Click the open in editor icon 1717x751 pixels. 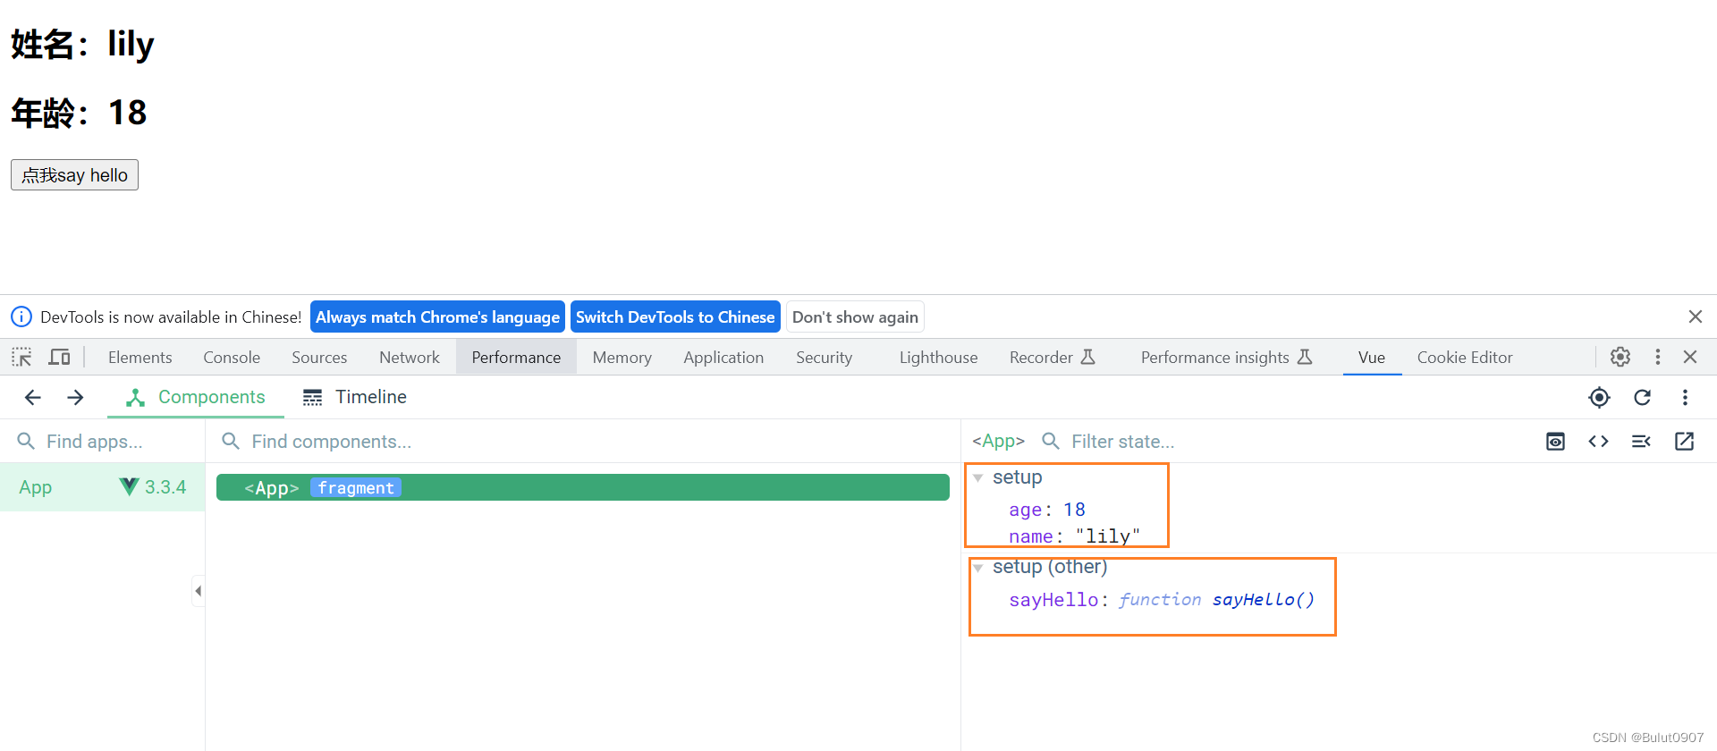[x=1685, y=442]
